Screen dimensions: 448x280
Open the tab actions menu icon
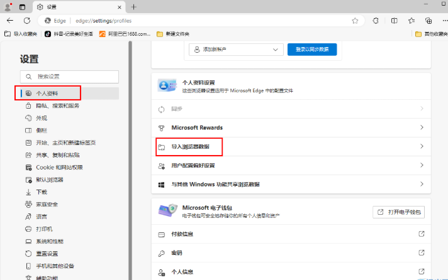[x=22, y=7]
